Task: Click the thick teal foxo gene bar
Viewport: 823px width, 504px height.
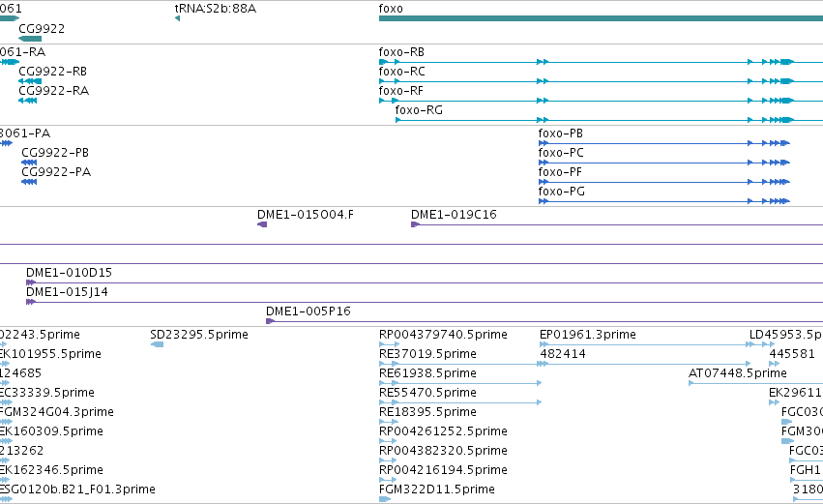Action: (x=601, y=19)
